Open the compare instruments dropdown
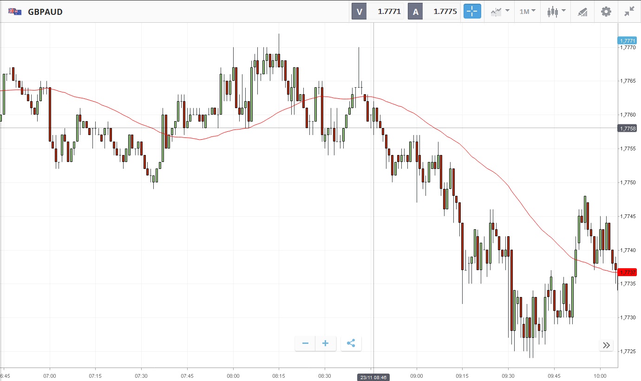This screenshot has height=381, width=641. tap(500, 12)
